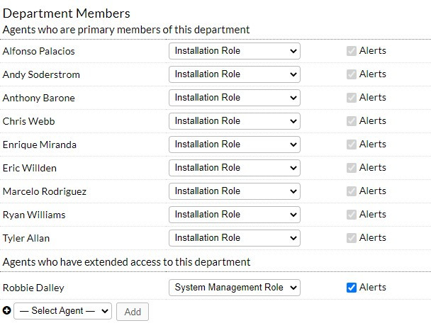The image size is (431, 328).
Task: Toggle the Alerts checkbox for Alfonso Palacios
Action: tap(352, 51)
